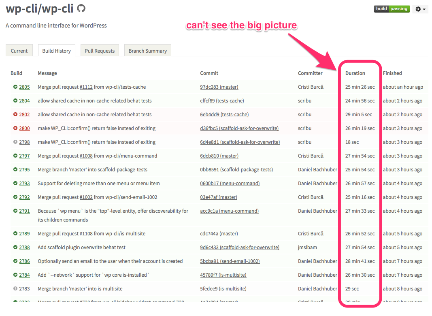Open commit cffcf69 (tests-cache)
Screen dimensions: 432x316
coord(222,101)
